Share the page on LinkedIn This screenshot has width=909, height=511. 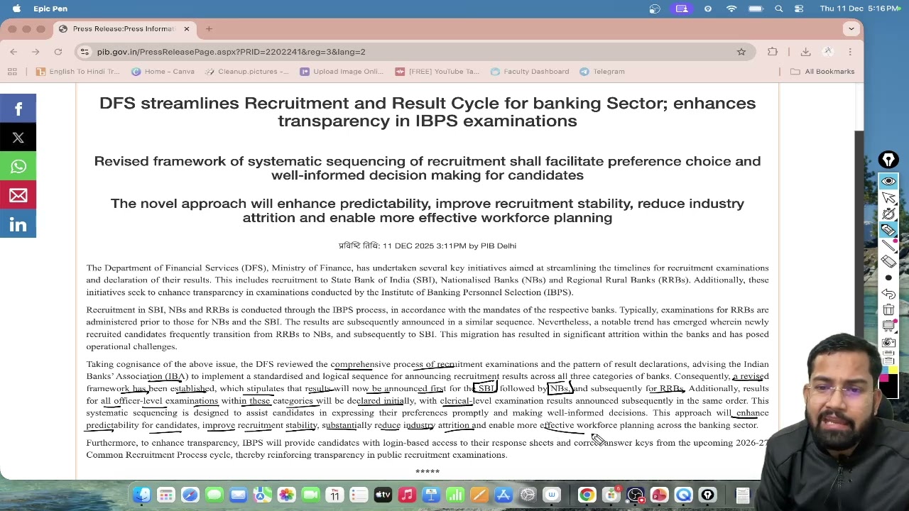click(18, 224)
